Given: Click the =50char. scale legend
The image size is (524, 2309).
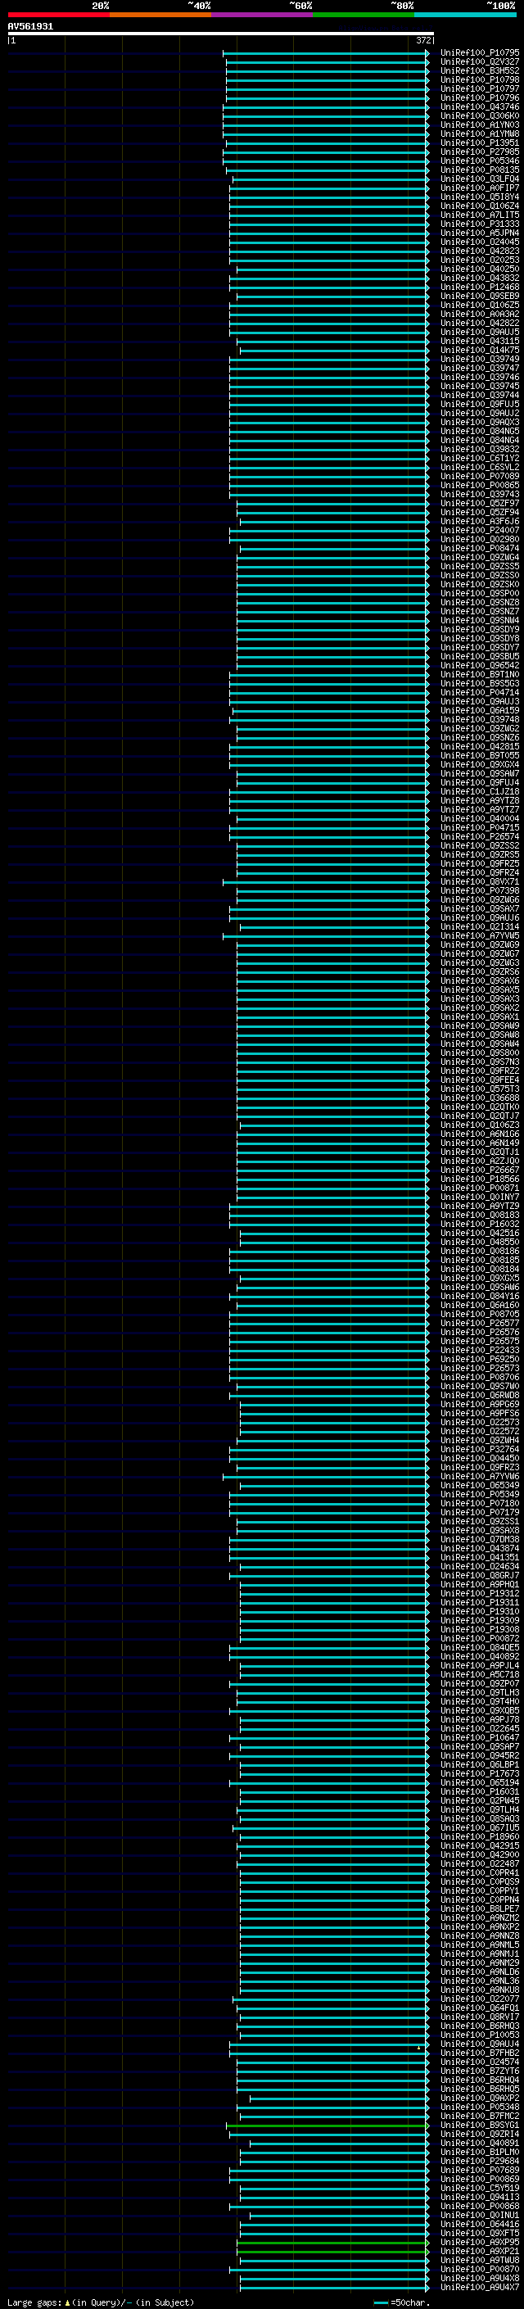Looking at the screenshot, I should pyautogui.click(x=401, y=2302).
